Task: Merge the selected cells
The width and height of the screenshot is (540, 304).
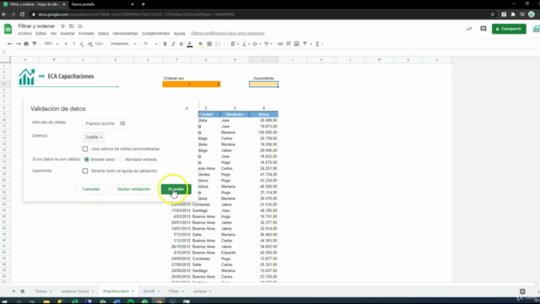Action: tap(218, 44)
